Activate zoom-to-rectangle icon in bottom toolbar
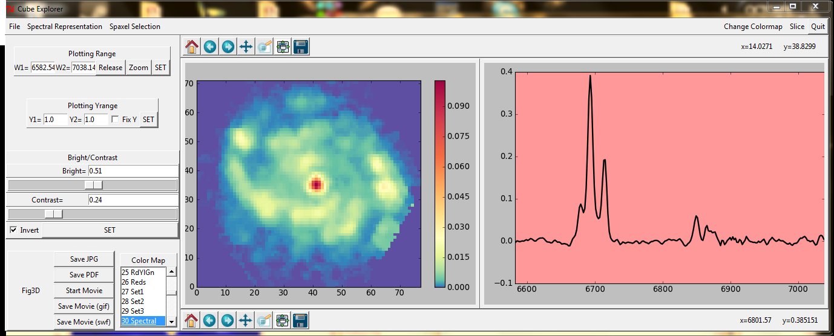The image size is (834, 336). (264, 320)
